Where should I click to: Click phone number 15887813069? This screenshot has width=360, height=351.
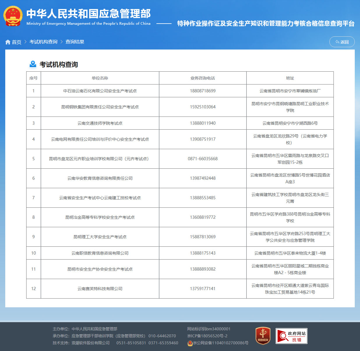(x=203, y=237)
